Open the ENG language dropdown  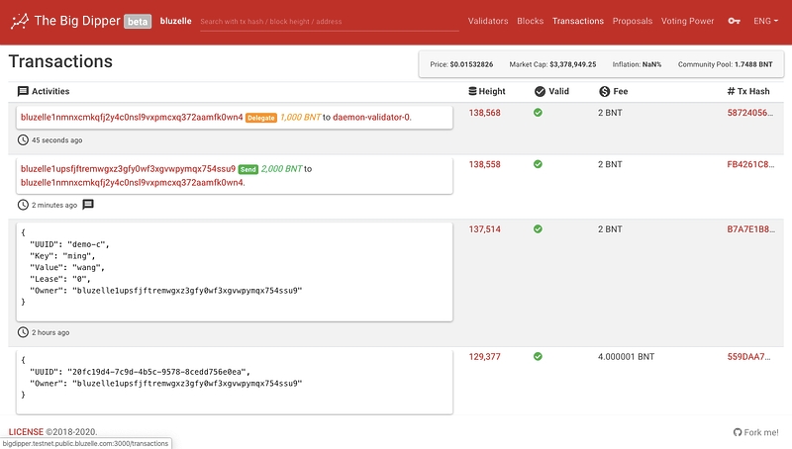(765, 21)
